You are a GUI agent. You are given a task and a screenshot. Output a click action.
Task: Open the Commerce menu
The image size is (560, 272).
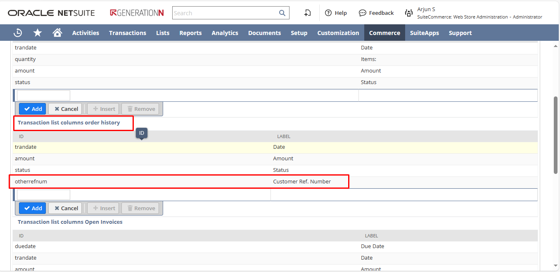coord(384,33)
